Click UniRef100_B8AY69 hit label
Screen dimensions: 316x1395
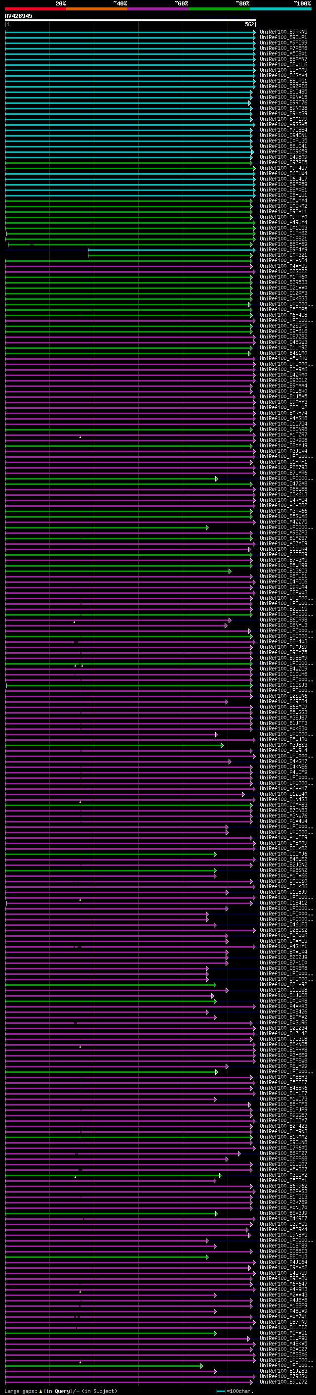(x=283, y=244)
